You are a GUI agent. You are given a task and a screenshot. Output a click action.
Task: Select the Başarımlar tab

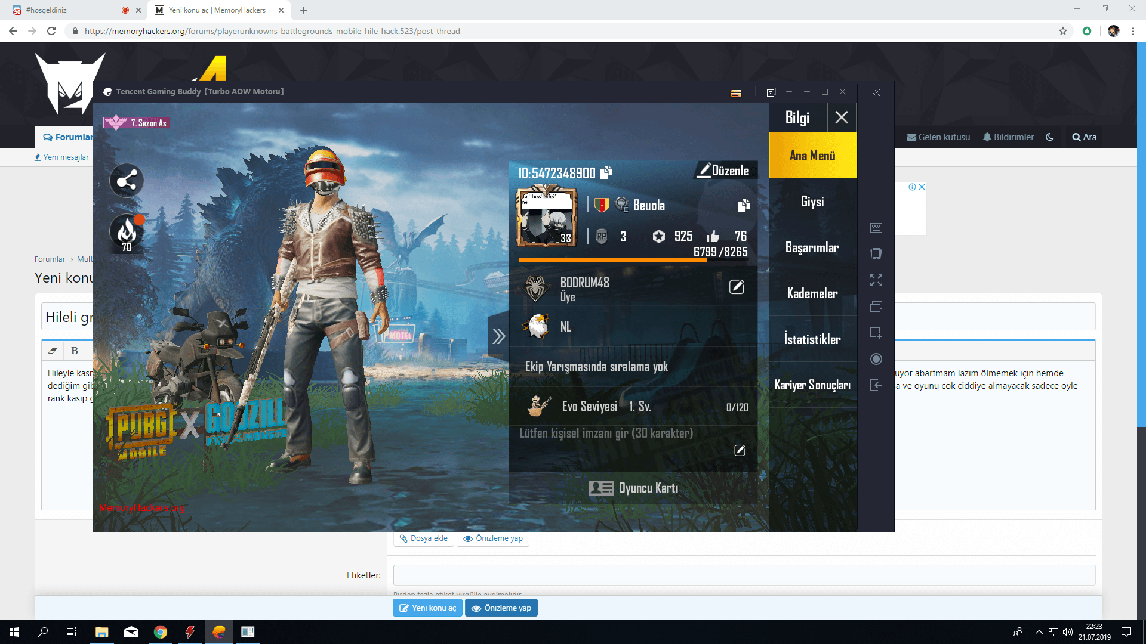[x=812, y=247]
